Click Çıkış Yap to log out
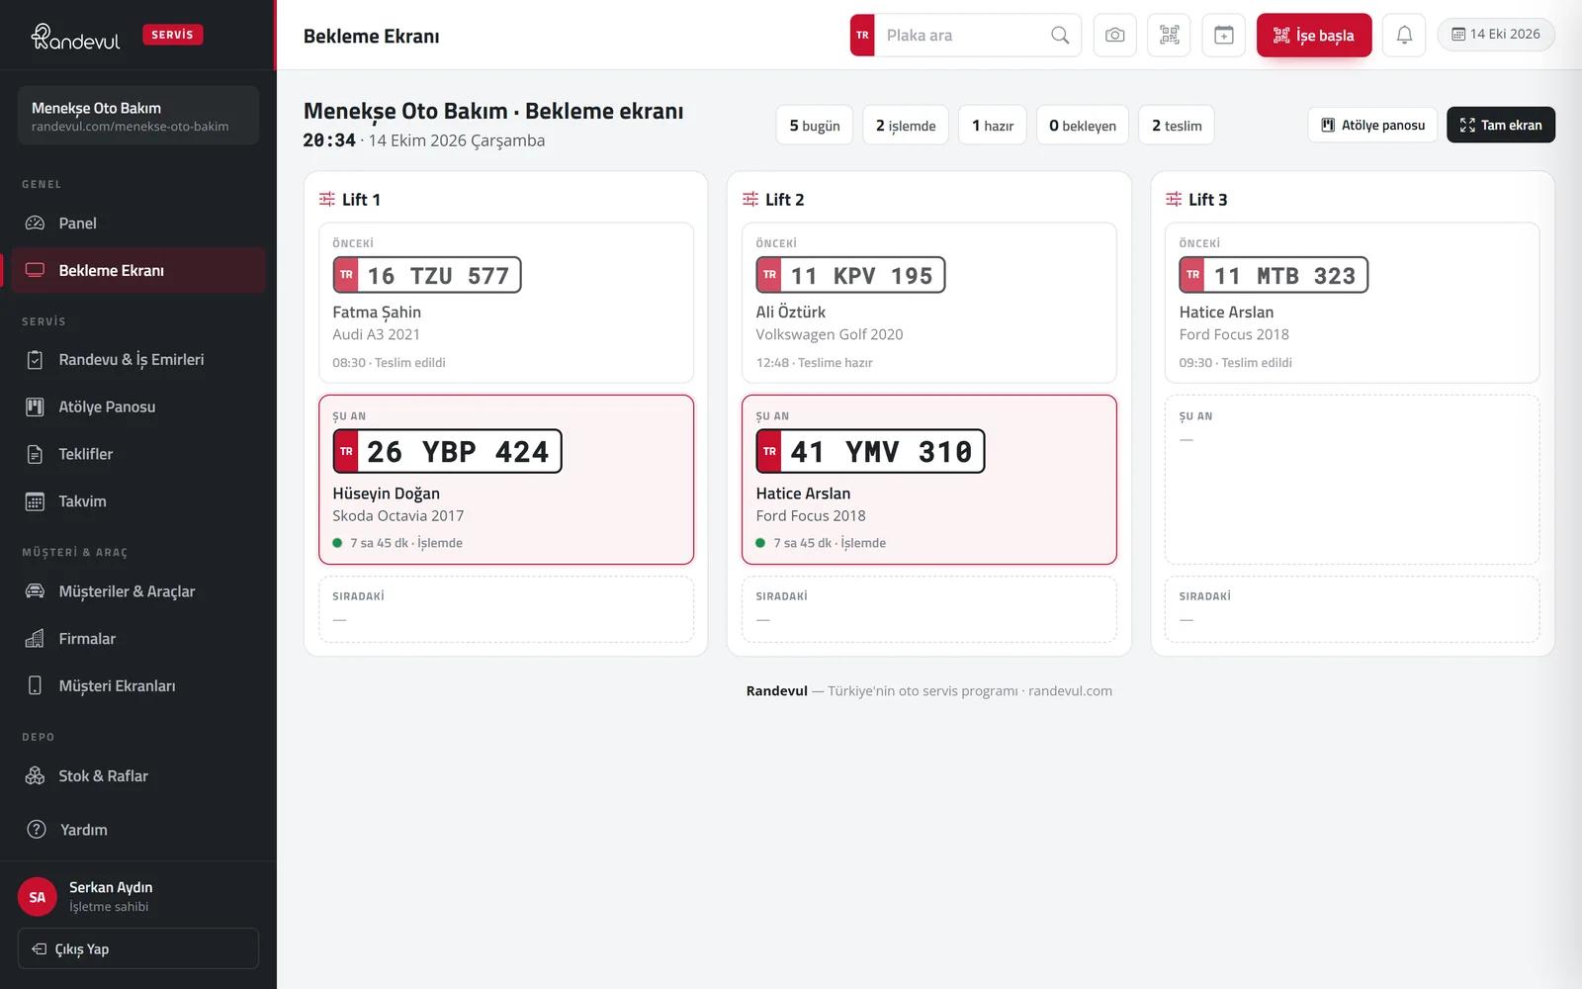The height and width of the screenshot is (989, 1582). [x=138, y=948]
